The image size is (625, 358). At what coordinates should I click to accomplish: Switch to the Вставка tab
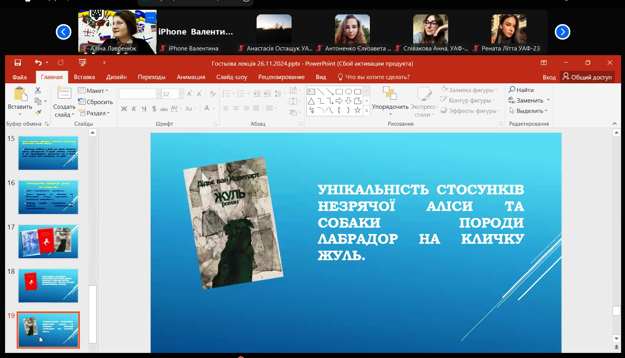(x=85, y=77)
